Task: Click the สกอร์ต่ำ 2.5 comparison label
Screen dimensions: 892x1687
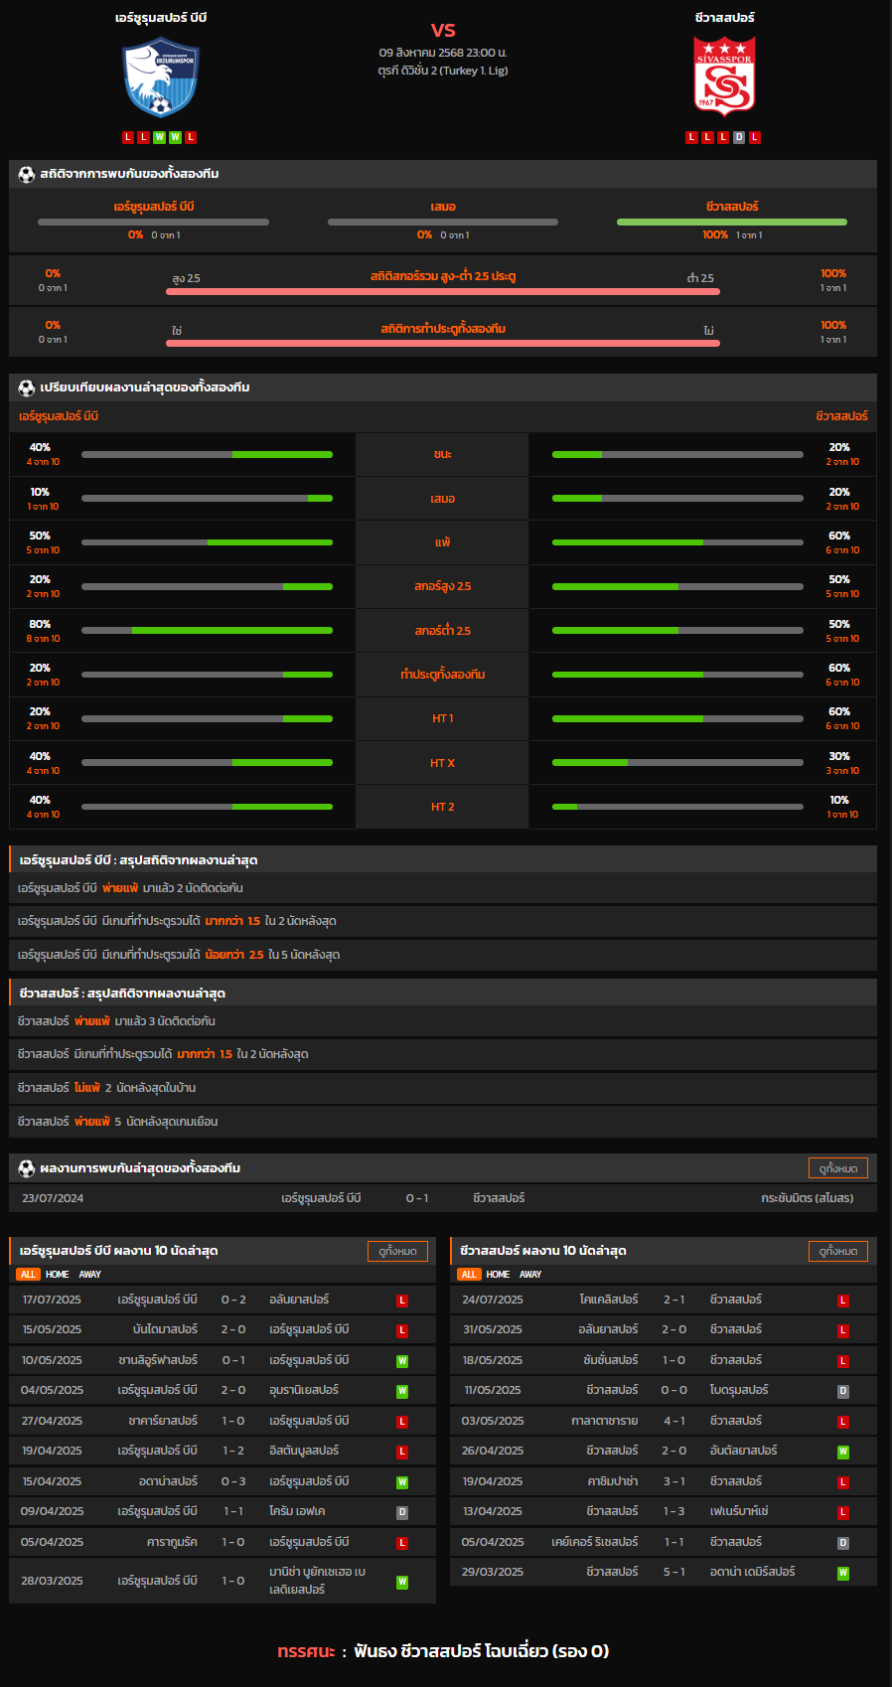Action: (x=443, y=631)
